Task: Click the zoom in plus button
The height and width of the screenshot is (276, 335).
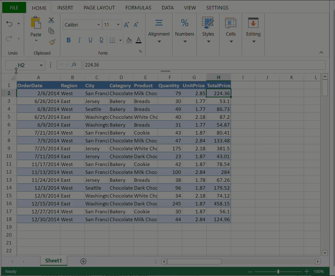Action: click(x=307, y=272)
